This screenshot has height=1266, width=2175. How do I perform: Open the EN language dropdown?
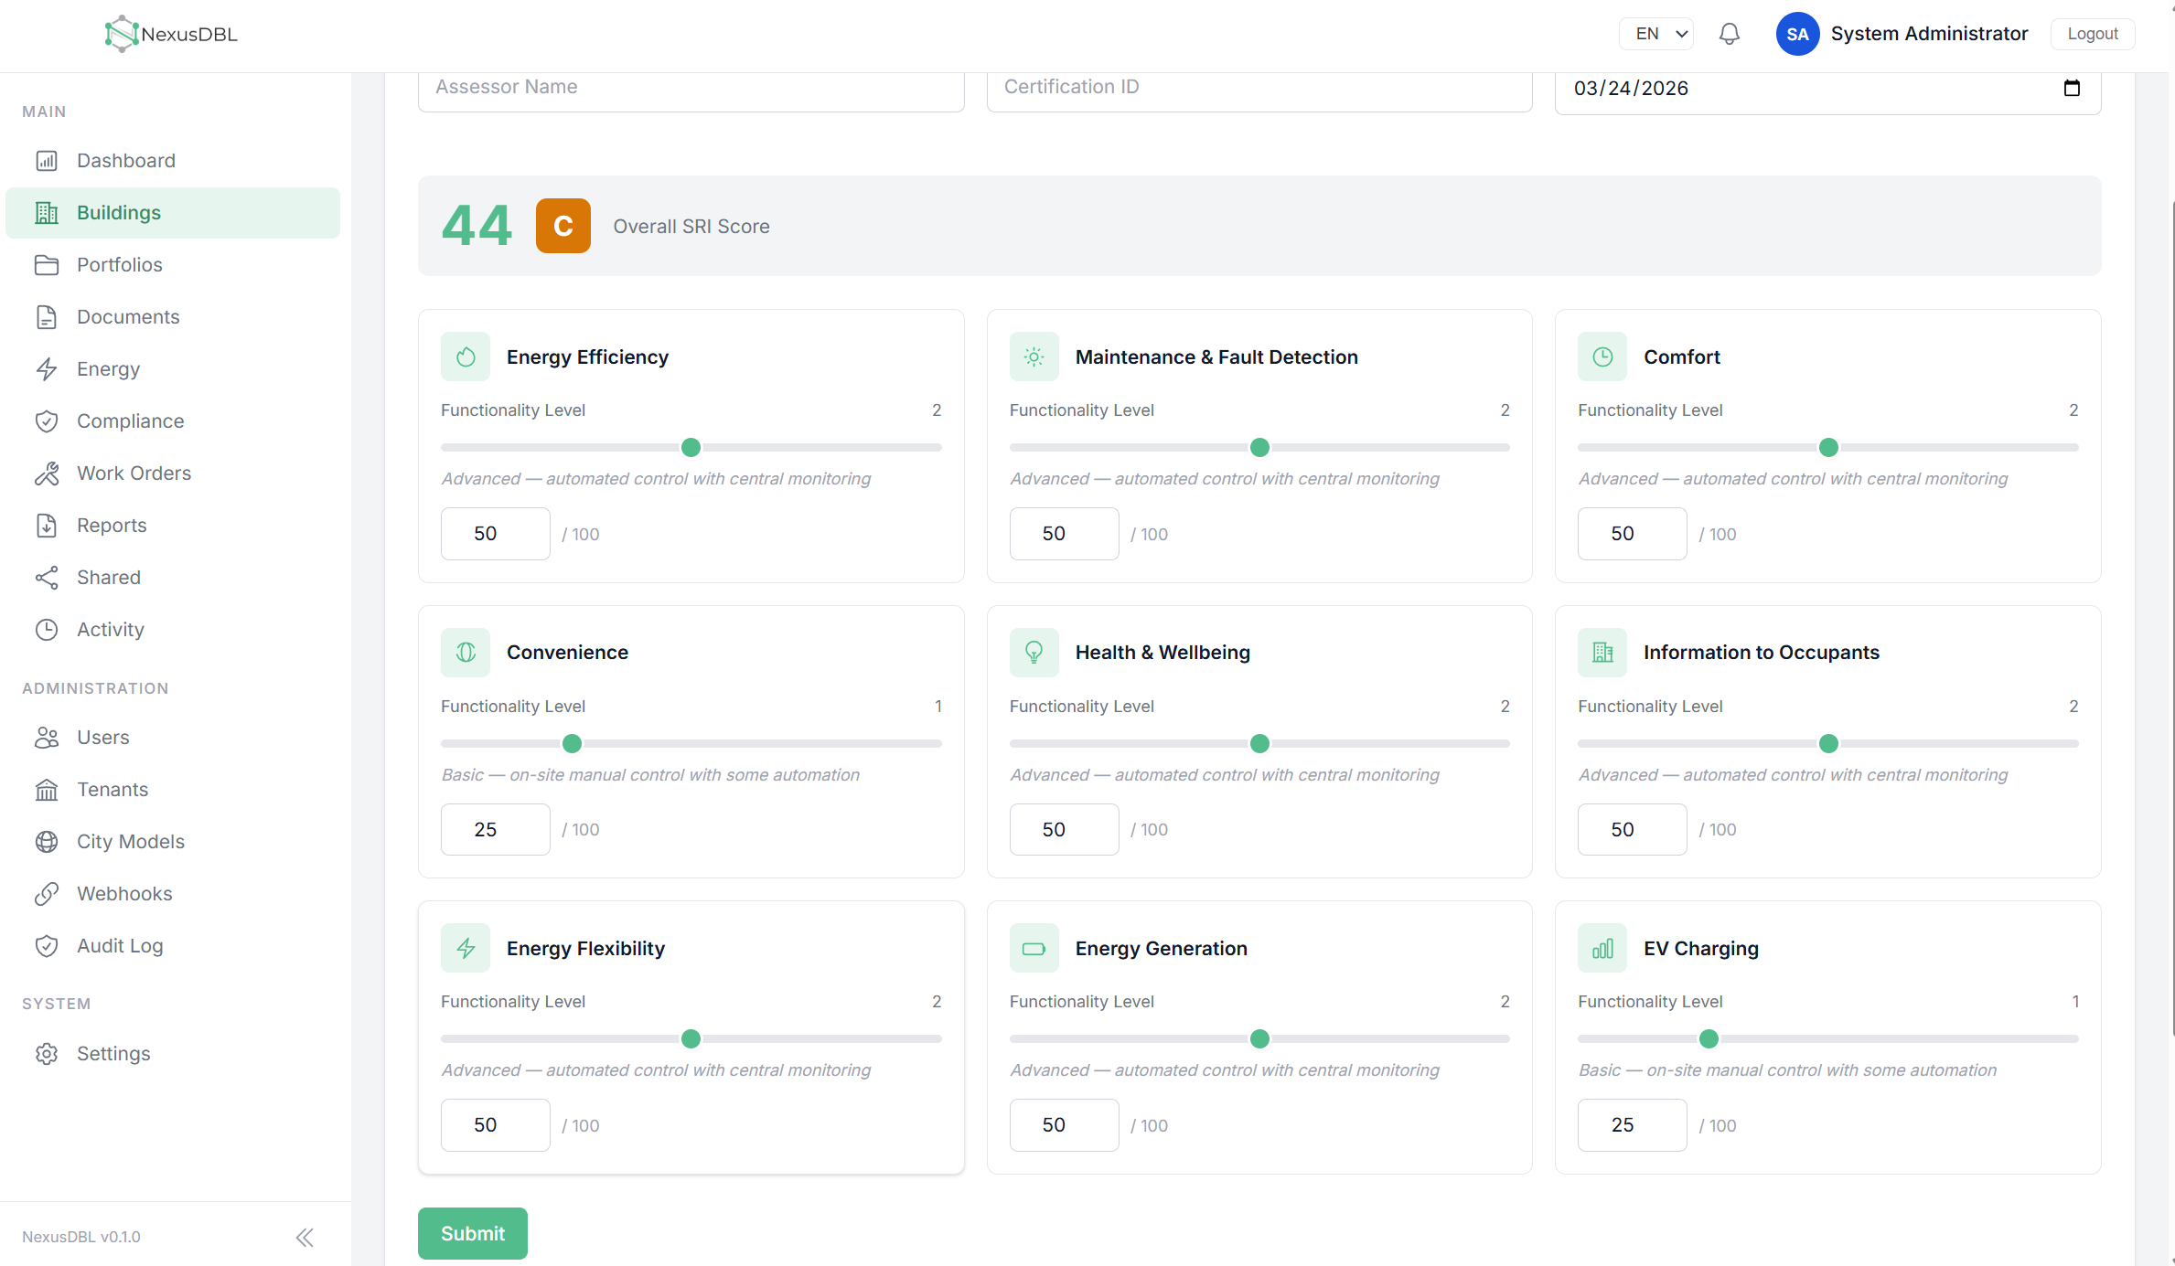click(1656, 34)
